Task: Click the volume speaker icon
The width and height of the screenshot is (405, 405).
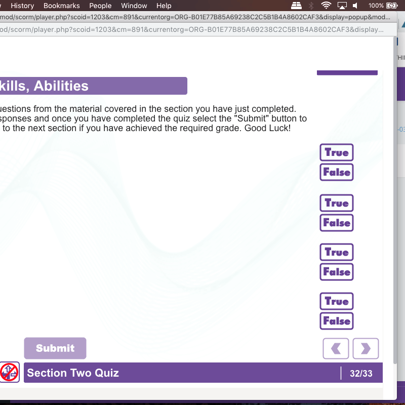Action: click(355, 6)
